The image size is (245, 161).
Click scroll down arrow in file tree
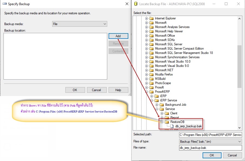coord(239,128)
